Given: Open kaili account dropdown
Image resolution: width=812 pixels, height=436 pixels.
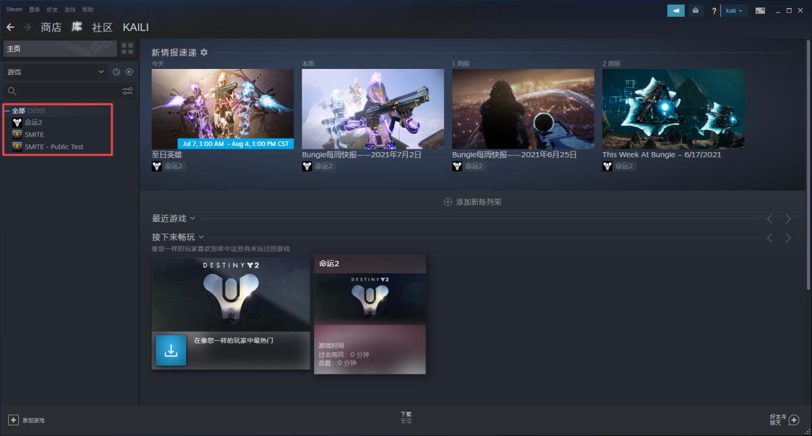Looking at the screenshot, I should click(734, 11).
